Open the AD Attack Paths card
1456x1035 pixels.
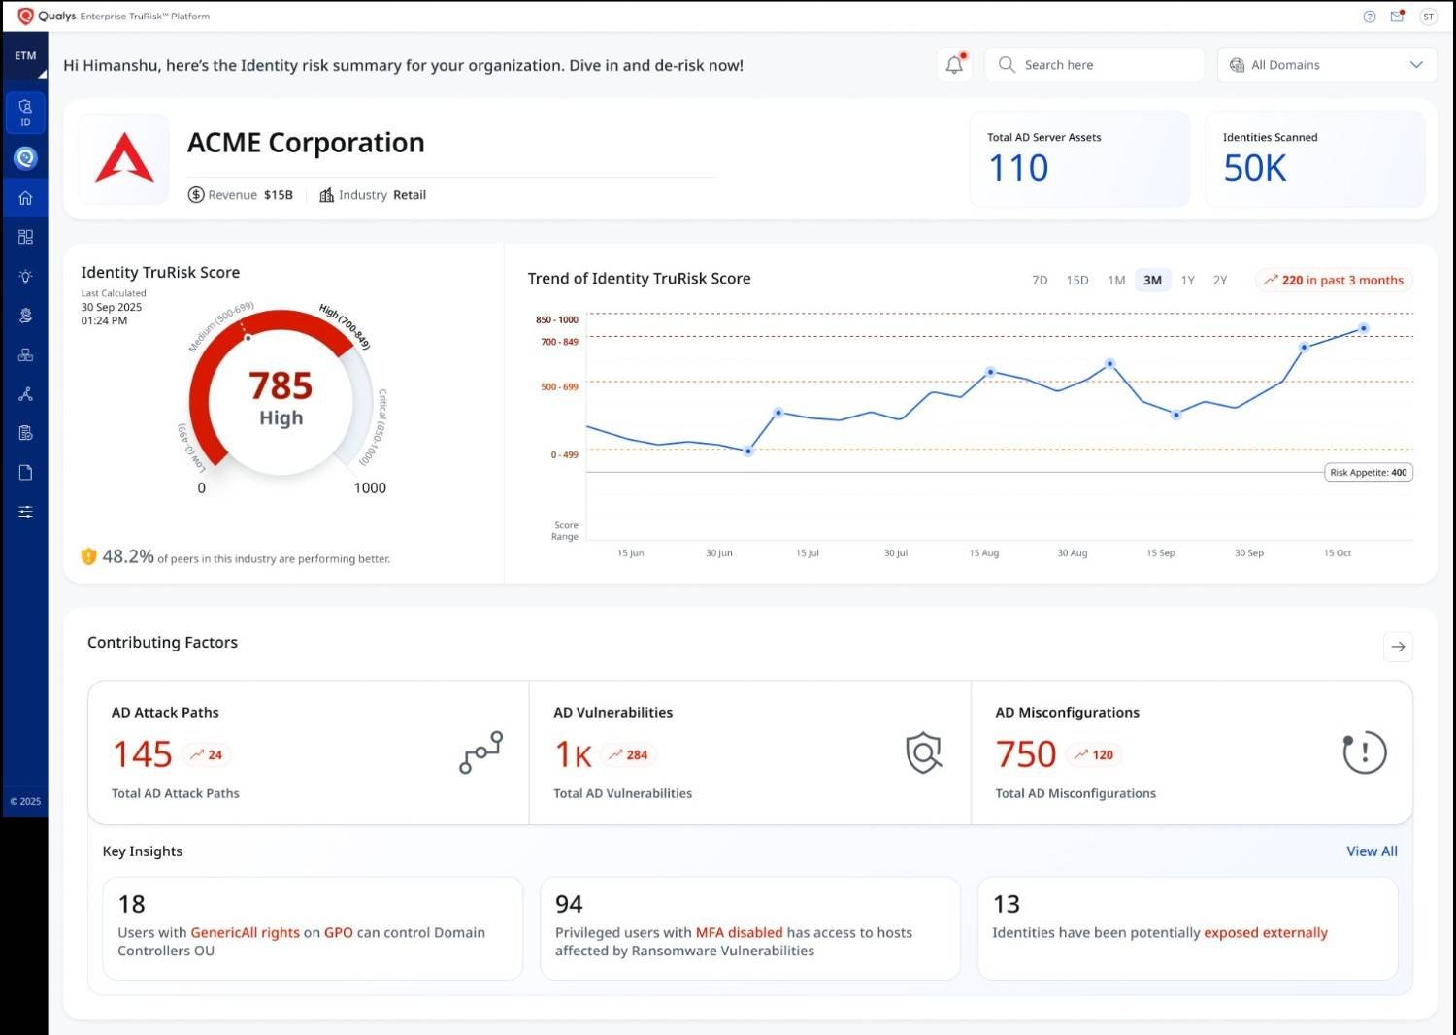[308, 752]
